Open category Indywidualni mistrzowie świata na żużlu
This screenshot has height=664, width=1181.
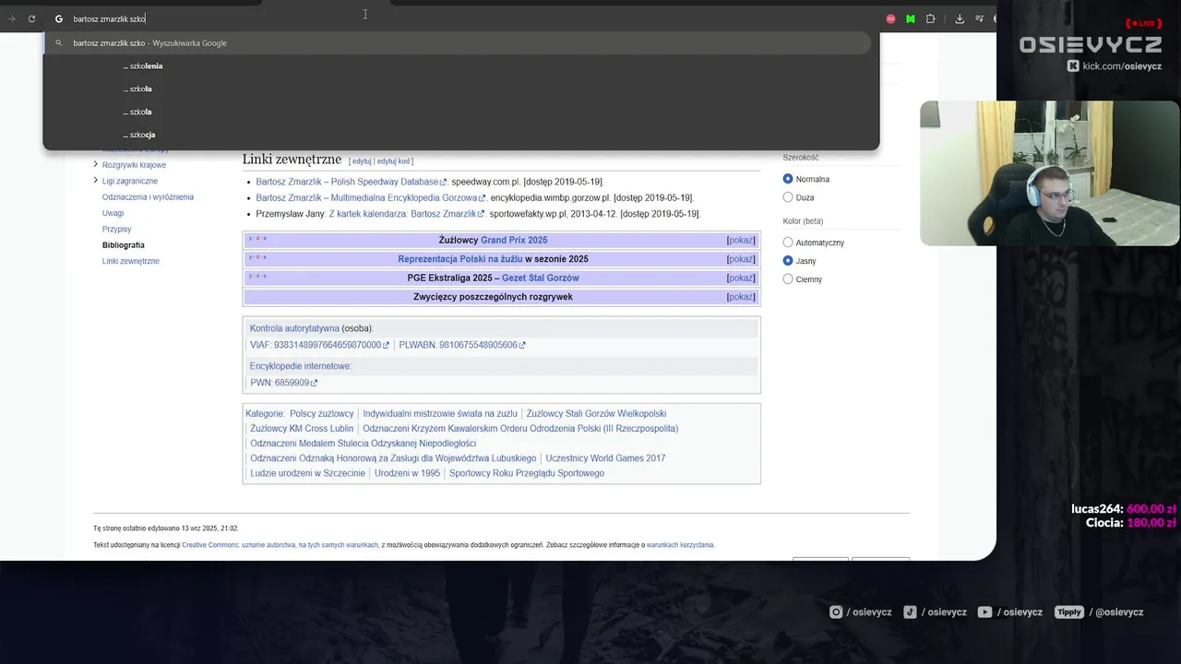440,414
